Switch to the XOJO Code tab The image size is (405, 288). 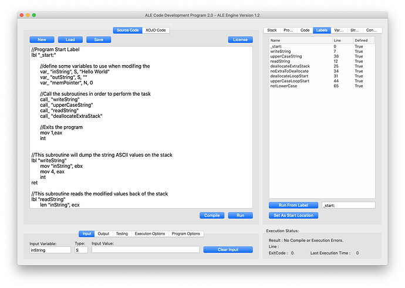point(156,30)
